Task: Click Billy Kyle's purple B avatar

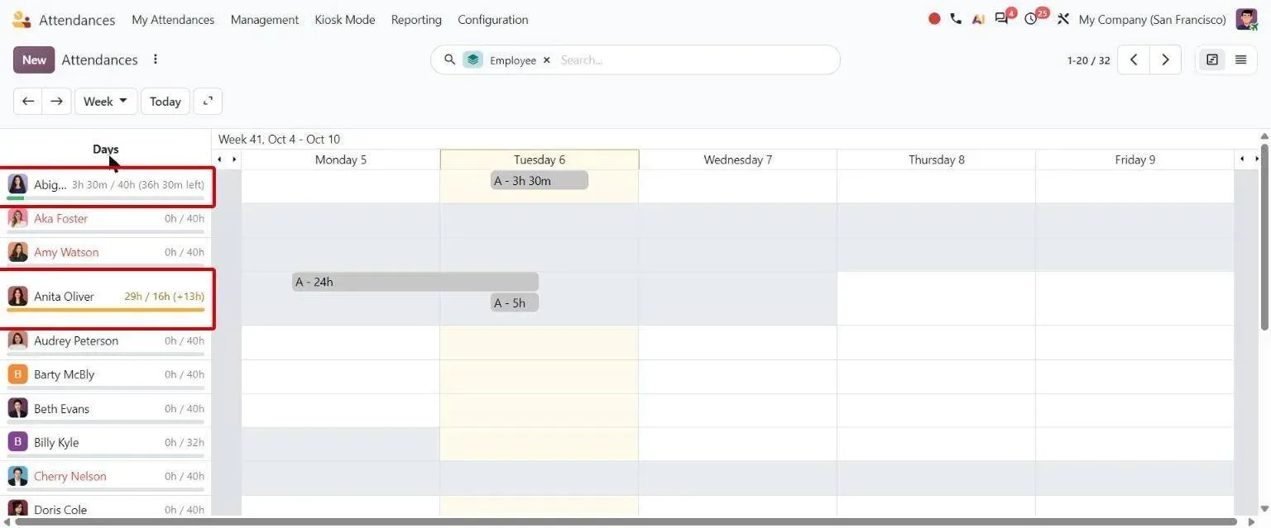Action: click(x=17, y=442)
